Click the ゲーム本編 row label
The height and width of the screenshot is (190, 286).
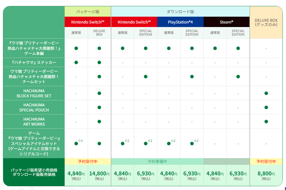(x=34, y=48)
